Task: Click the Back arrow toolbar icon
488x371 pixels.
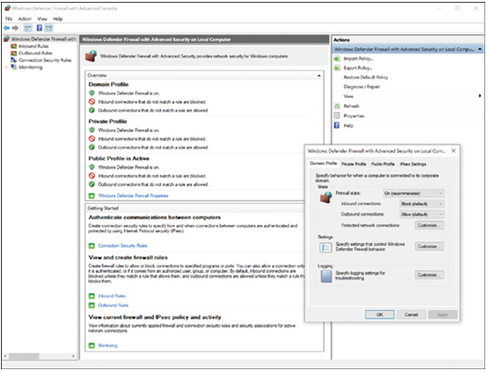Action: point(6,28)
